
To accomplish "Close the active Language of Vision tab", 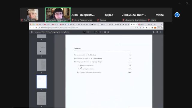I will 136,25.
